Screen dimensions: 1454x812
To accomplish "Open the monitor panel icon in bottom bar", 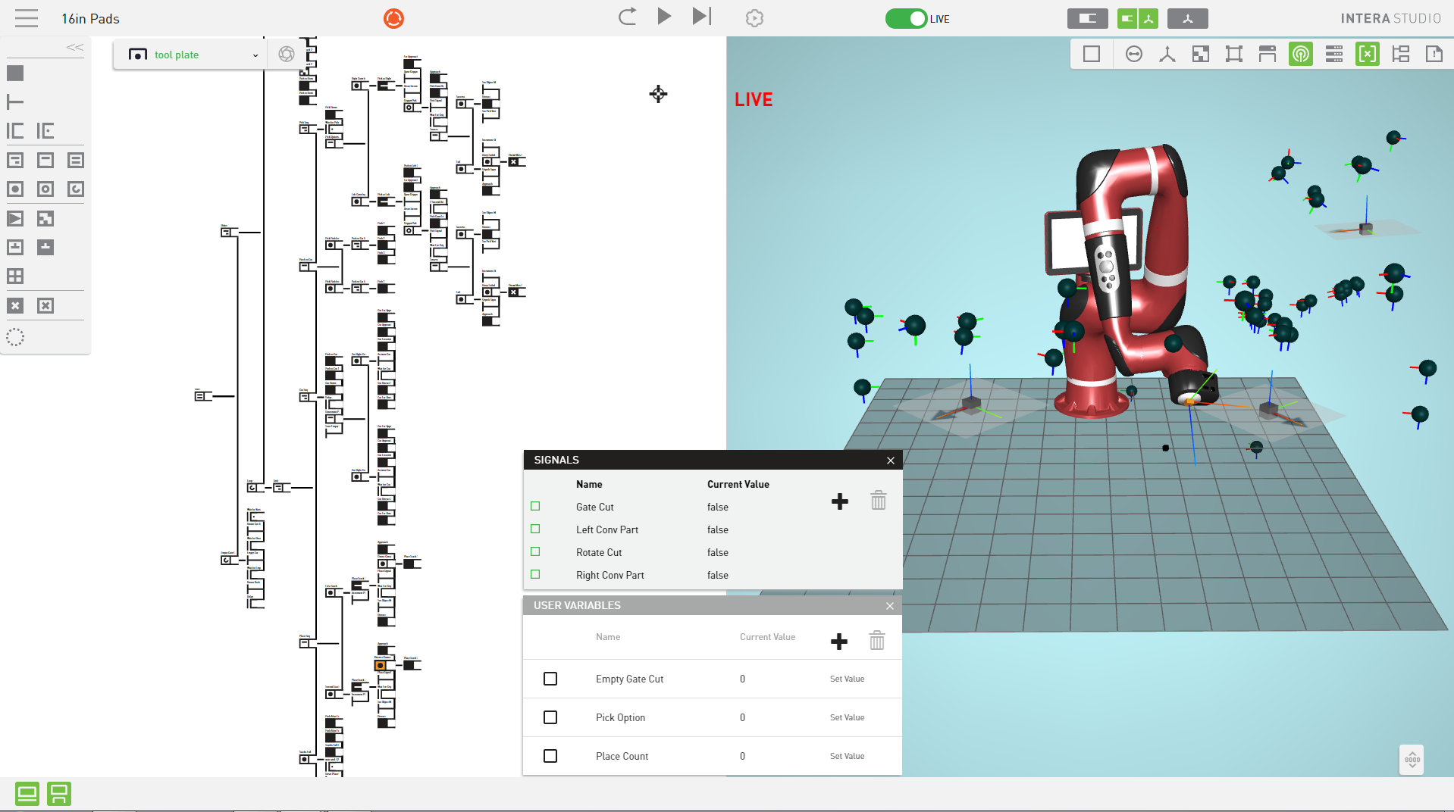I will [x=27, y=794].
